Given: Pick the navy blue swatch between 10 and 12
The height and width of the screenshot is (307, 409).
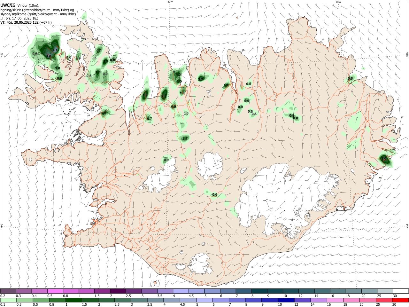Looking at the screenshot, I should point(286,300).
